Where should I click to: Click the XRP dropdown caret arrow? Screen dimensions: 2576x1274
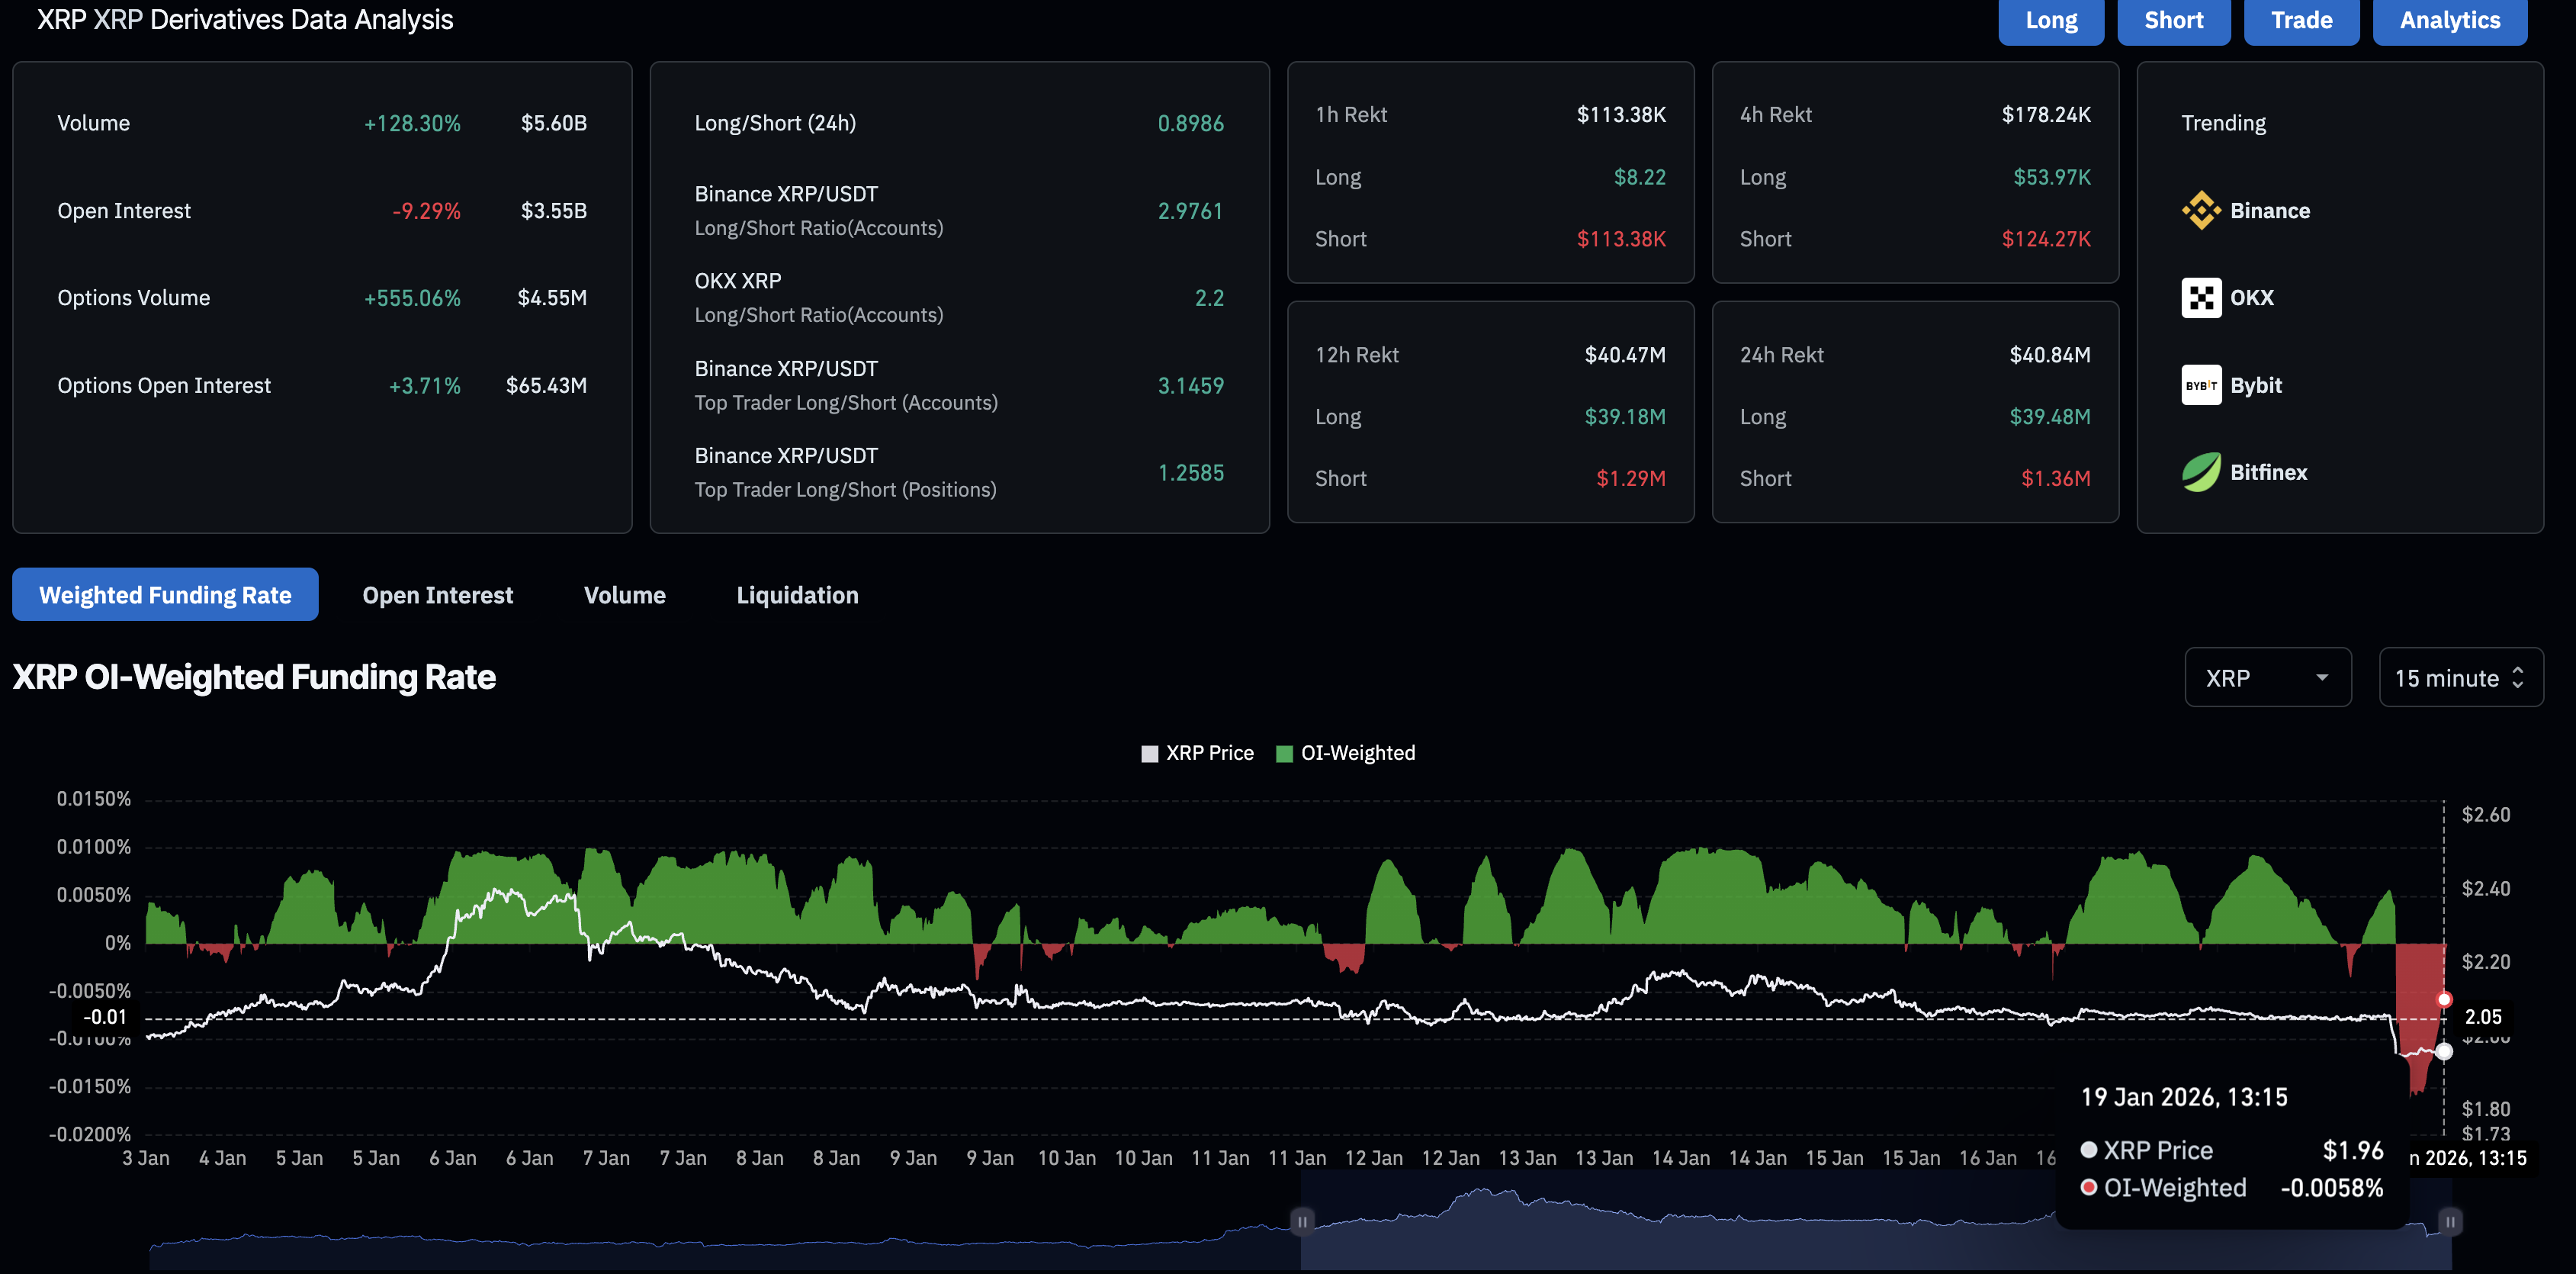2322,678
